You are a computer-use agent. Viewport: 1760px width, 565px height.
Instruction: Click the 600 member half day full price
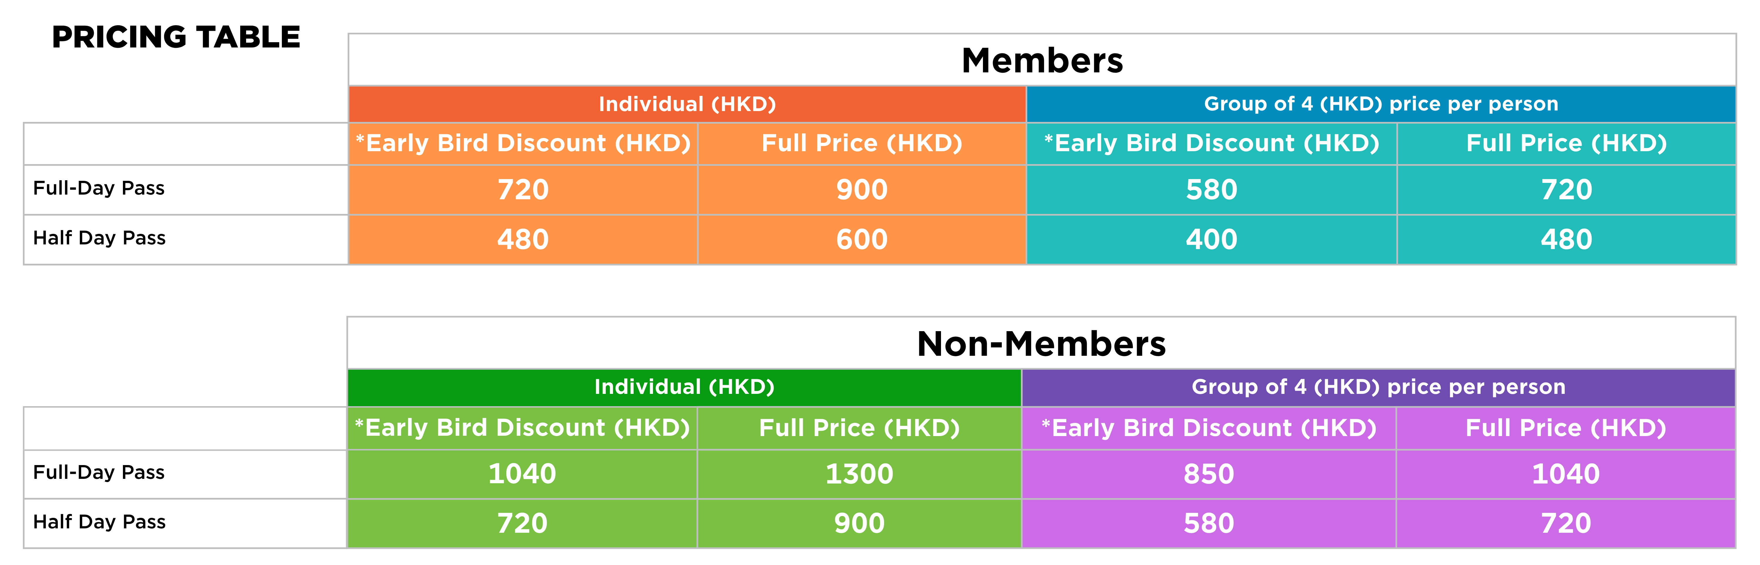pyautogui.click(x=862, y=239)
